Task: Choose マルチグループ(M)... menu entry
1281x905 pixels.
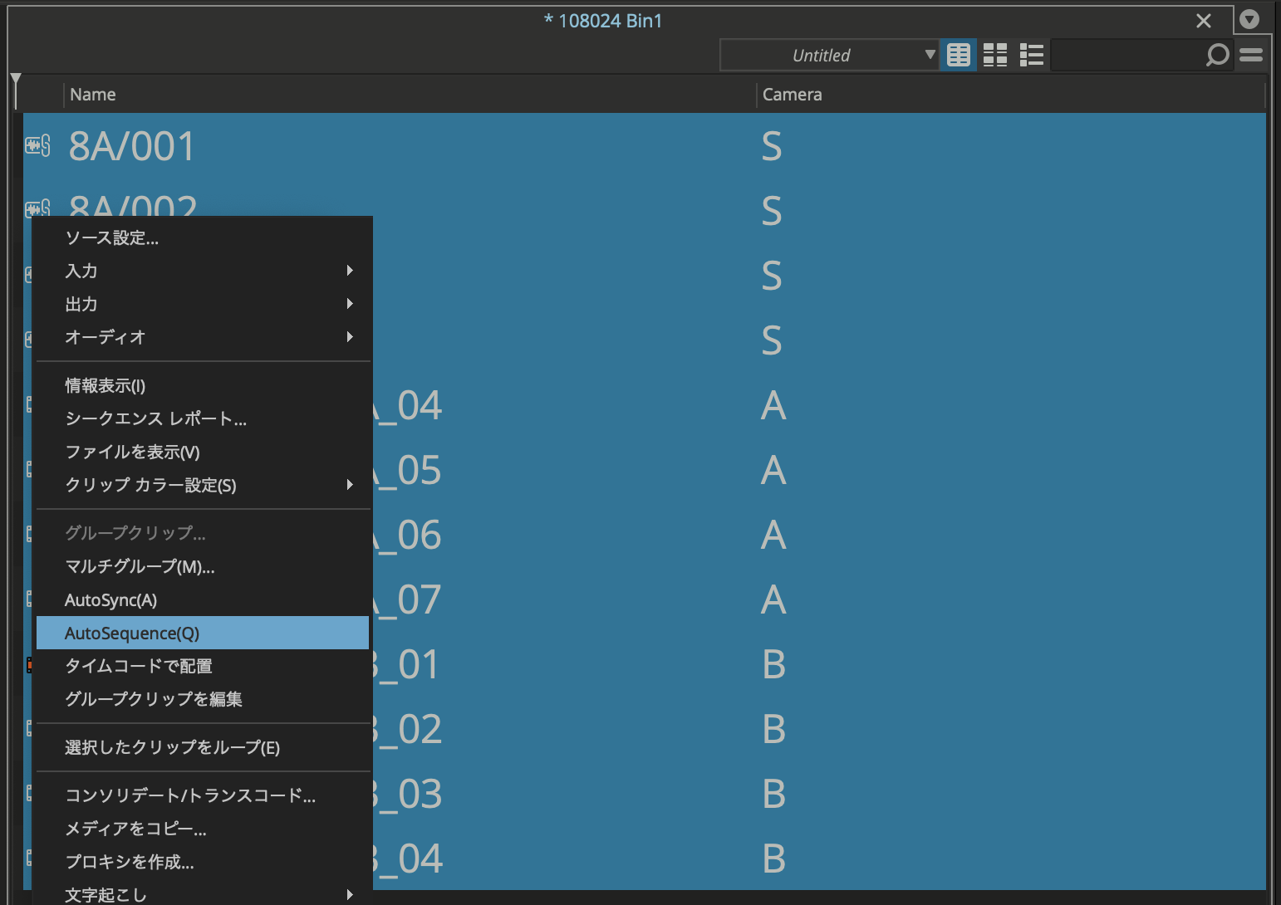Action: (x=203, y=566)
